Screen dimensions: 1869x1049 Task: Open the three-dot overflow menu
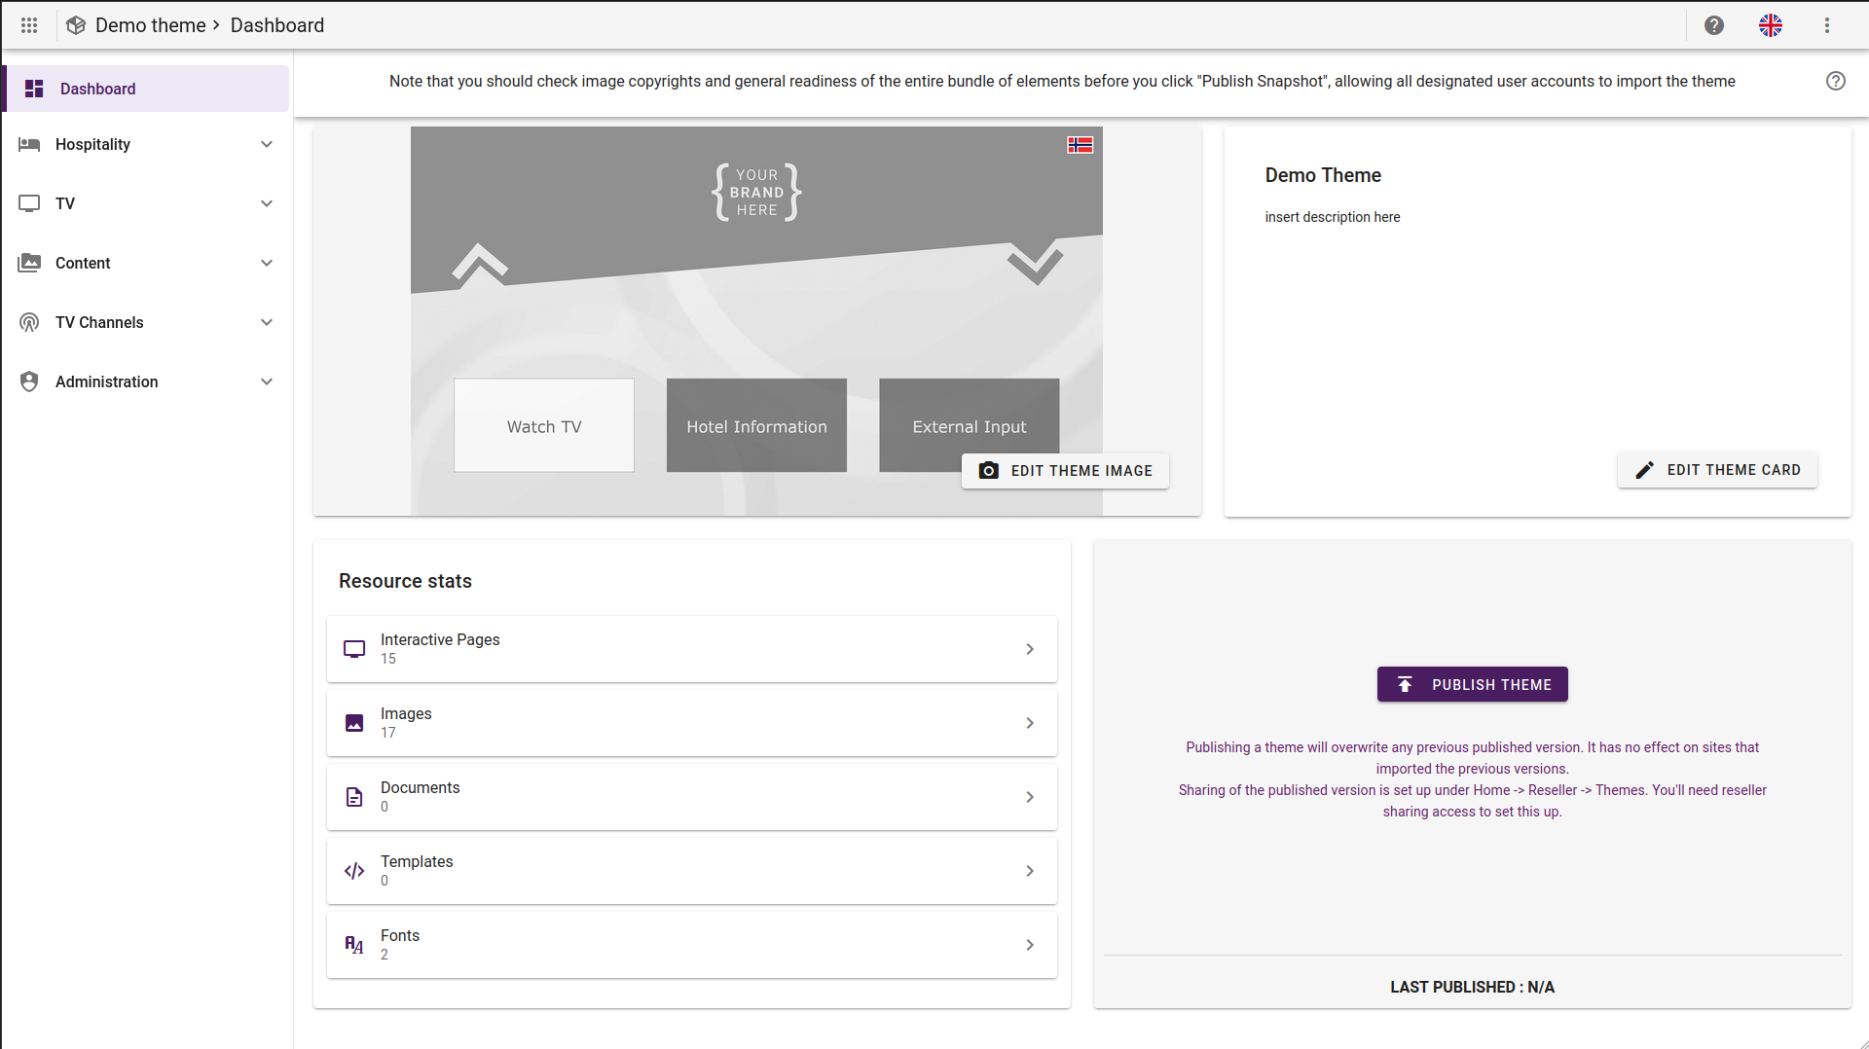point(1827,25)
